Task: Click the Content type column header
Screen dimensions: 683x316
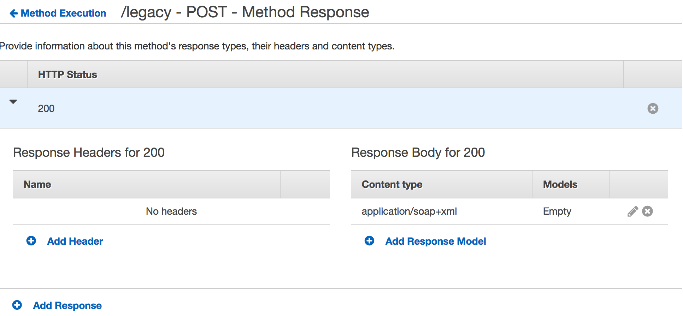Action: (392, 184)
